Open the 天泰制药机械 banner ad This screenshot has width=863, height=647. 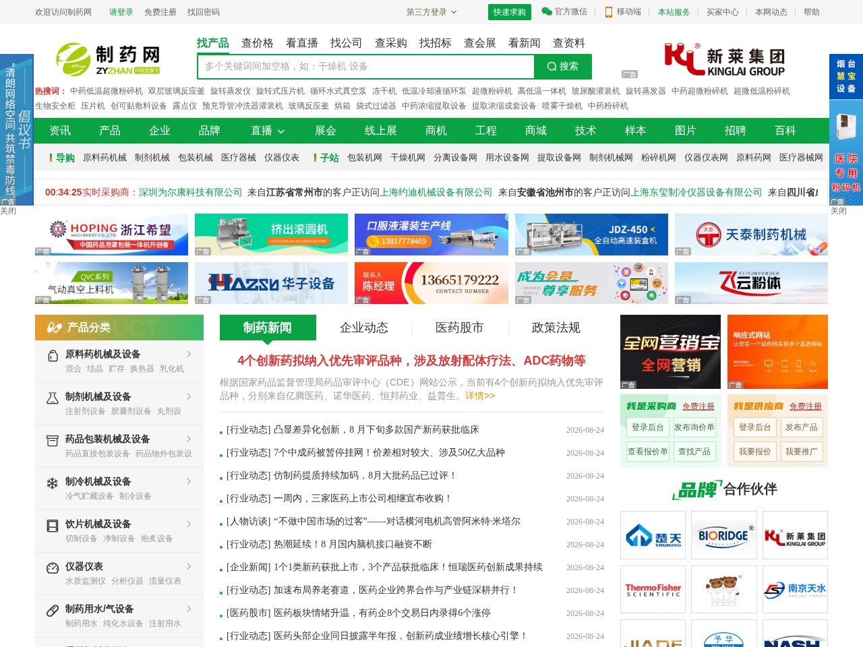[x=751, y=235]
